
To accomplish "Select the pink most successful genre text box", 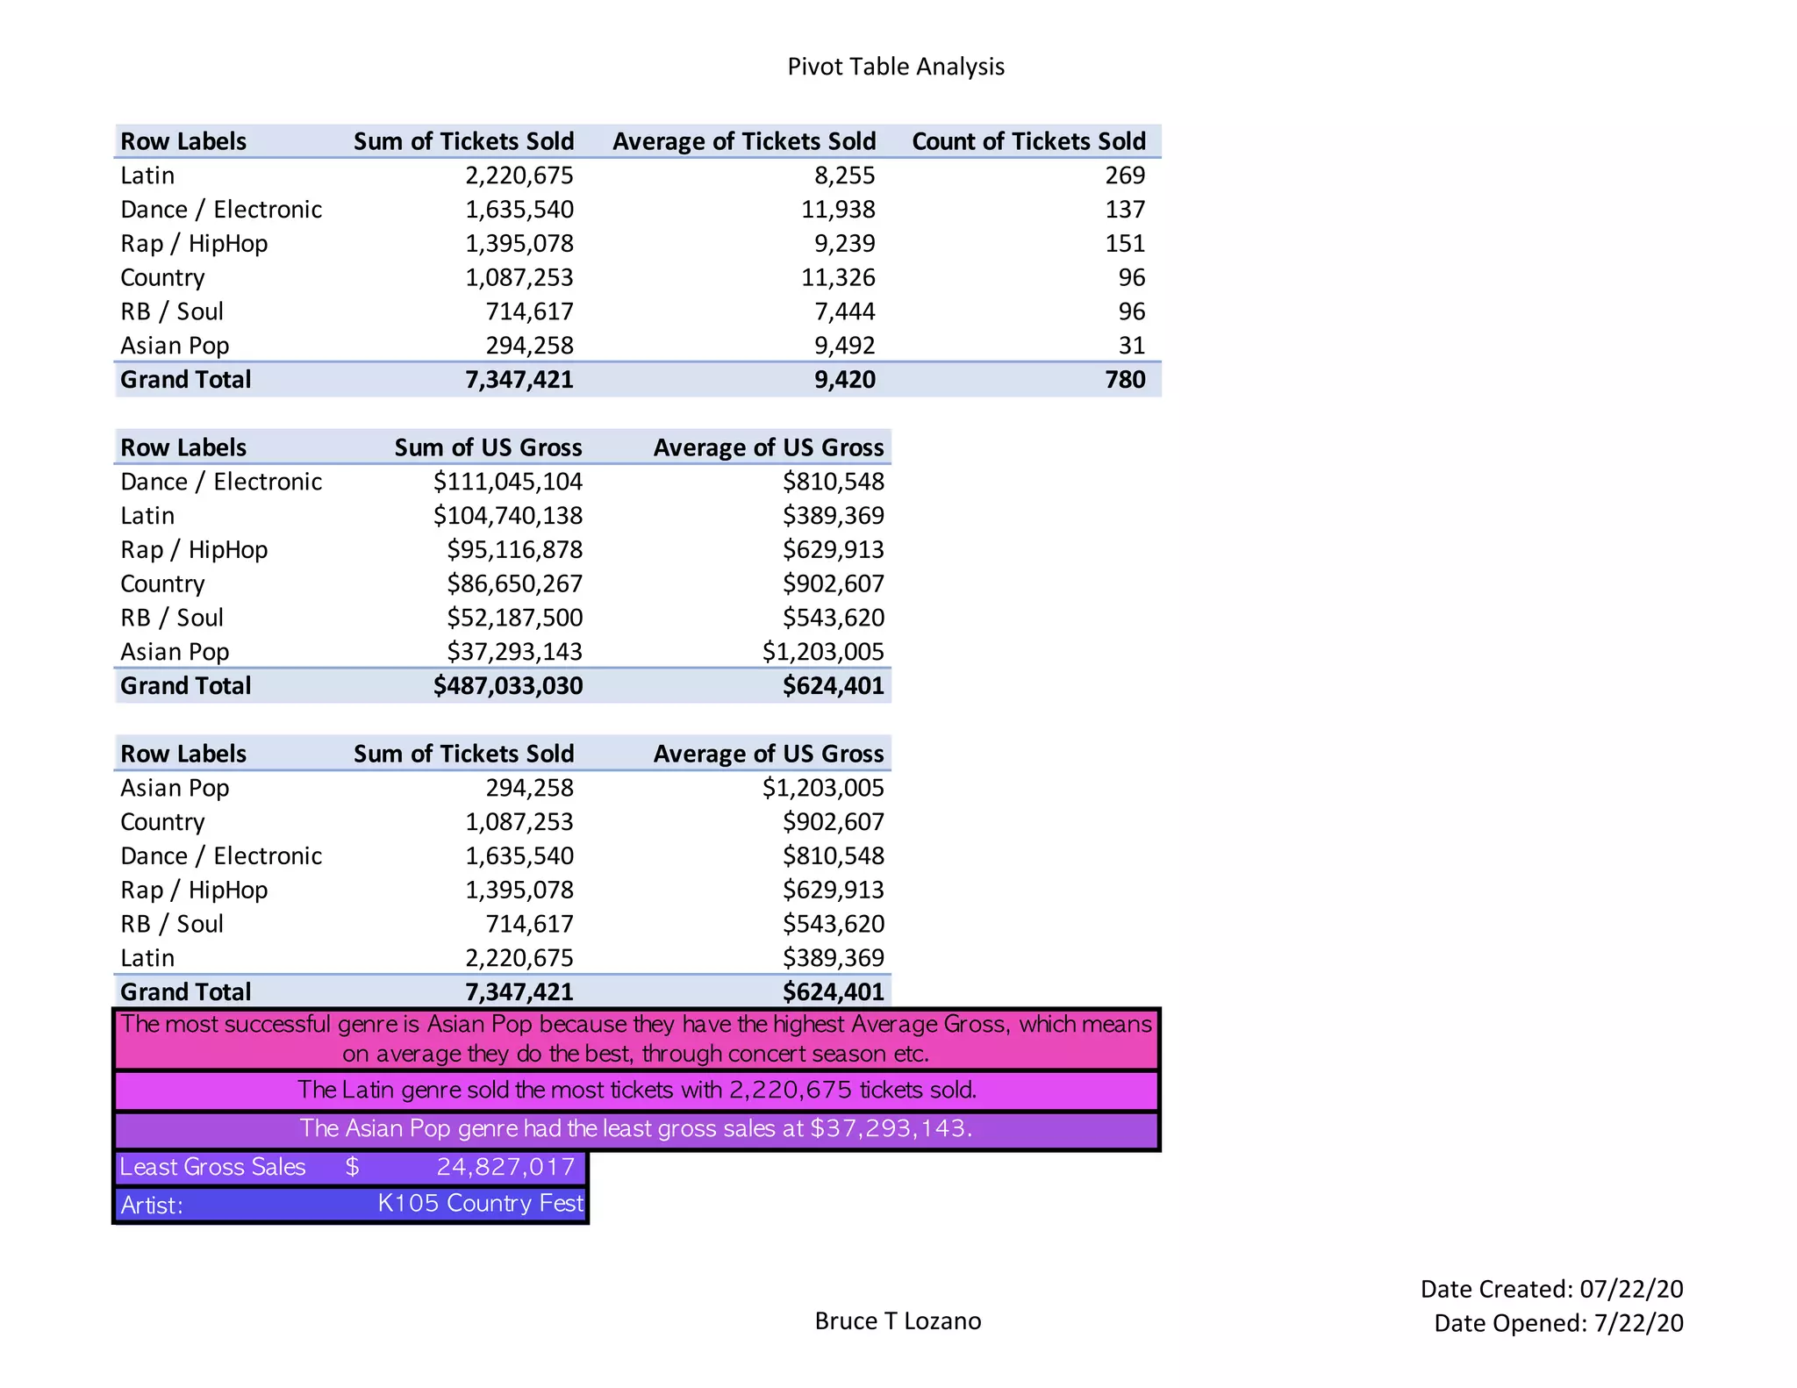I will click(636, 1039).
